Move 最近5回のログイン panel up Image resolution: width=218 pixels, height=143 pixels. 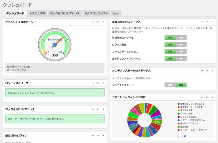coord(93,136)
